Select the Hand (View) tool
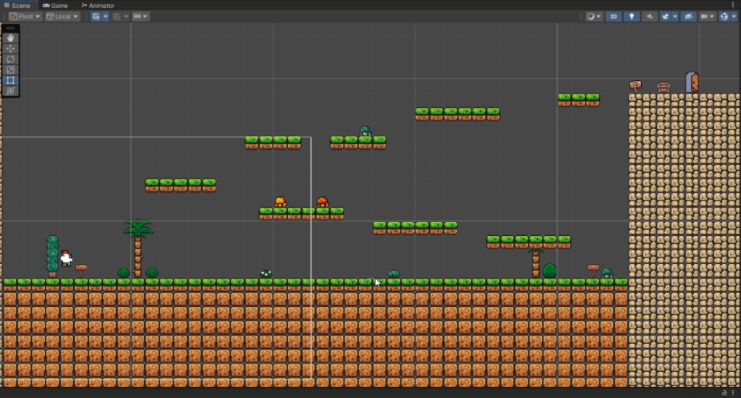Image resolution: width=741 pixels, height=398 pixels. (11, 38)
